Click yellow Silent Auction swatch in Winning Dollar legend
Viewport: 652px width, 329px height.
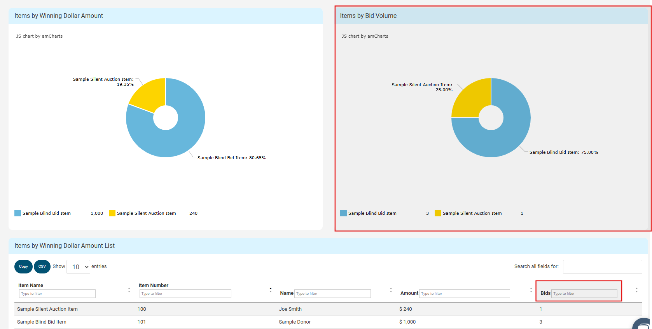[112, 213]
